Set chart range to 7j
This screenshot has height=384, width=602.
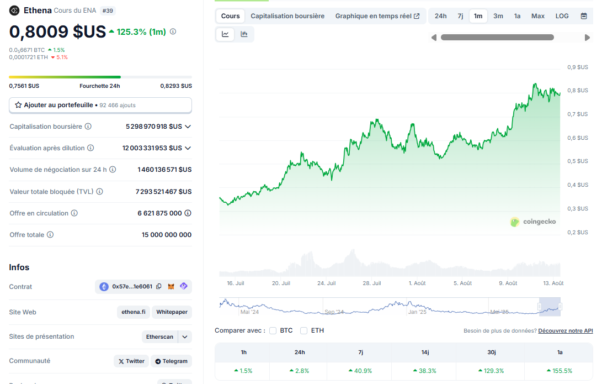[x=460, y=16]
